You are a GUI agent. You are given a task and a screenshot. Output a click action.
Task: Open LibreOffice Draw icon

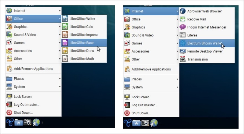coord(65,51)
